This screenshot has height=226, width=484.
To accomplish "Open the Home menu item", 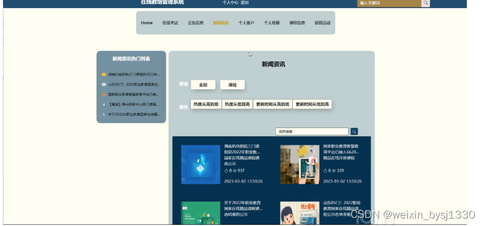I will pyautogui.click(x=147, y=23).
